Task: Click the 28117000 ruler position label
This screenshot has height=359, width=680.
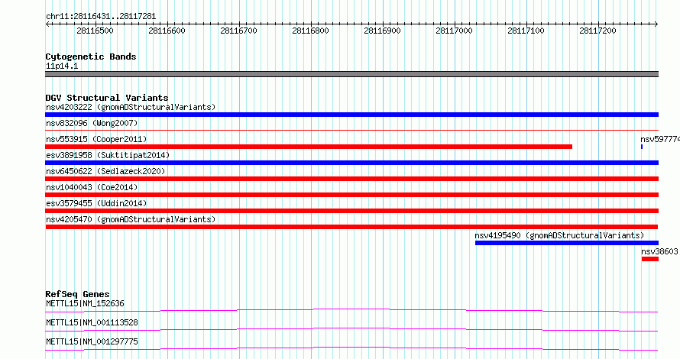Action: tap(454, 31)
